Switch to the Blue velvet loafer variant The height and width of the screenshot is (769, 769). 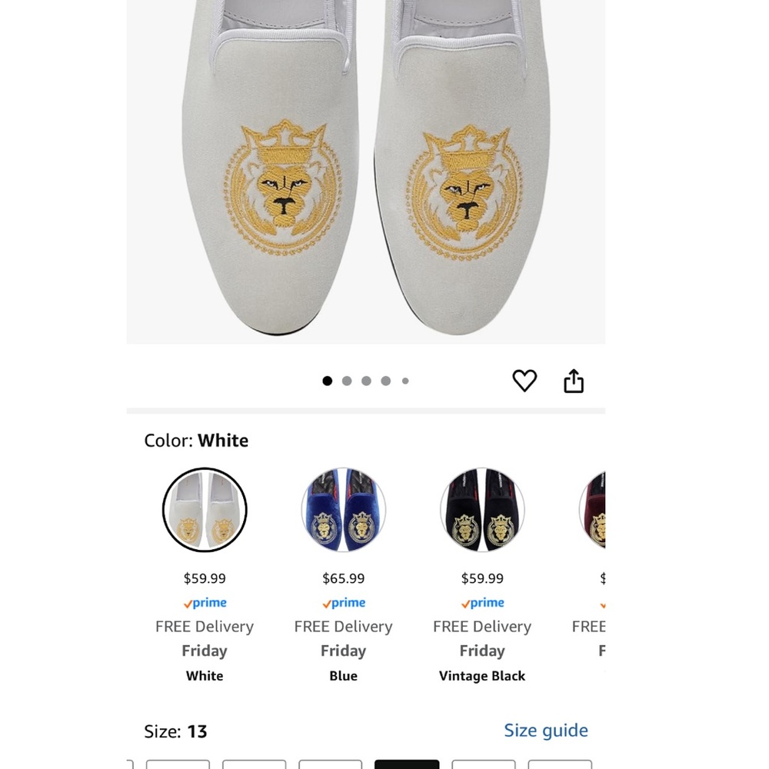click(x=343, y=510)
